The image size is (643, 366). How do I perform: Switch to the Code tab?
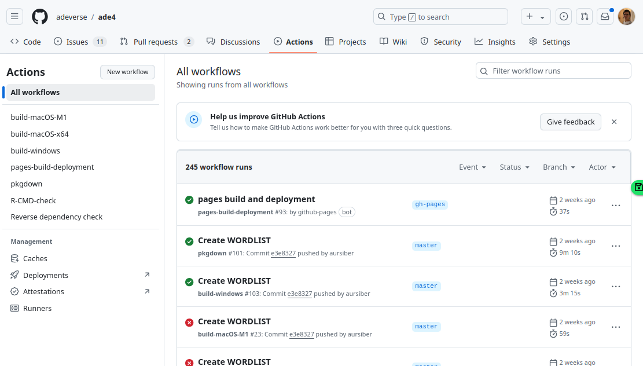26,42
